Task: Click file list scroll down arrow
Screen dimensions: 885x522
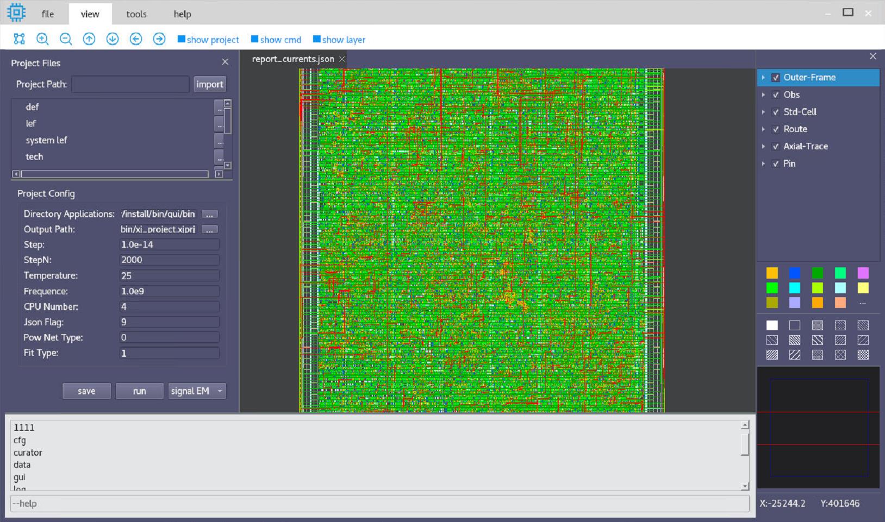Action: point(228,166)
